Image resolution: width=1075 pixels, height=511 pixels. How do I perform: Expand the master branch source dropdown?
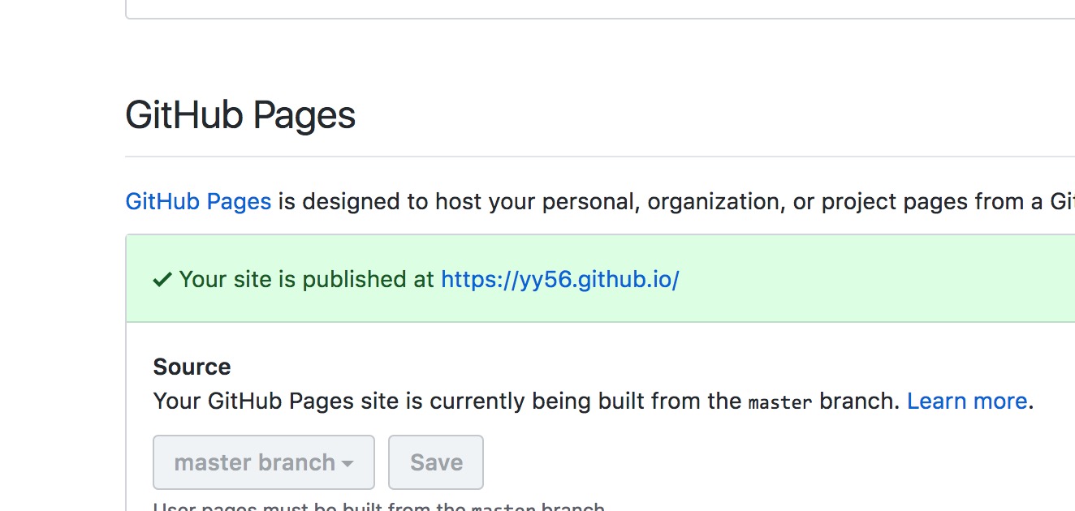[x=264, y=462]
